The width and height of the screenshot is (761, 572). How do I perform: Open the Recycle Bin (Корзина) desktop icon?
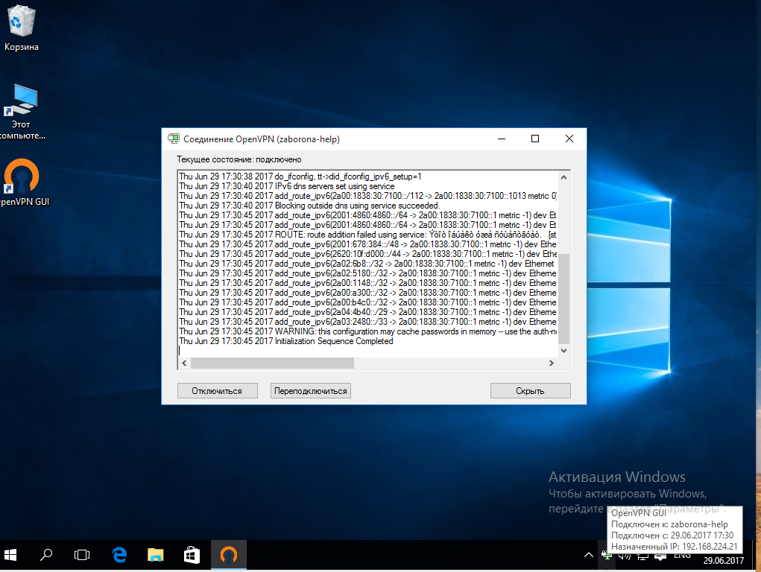click(21, 25)
